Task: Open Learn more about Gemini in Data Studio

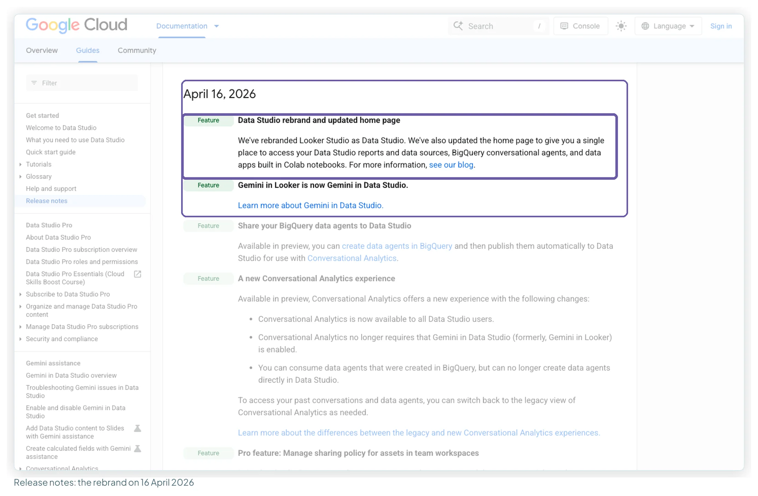Action: (x=310, y=205)
